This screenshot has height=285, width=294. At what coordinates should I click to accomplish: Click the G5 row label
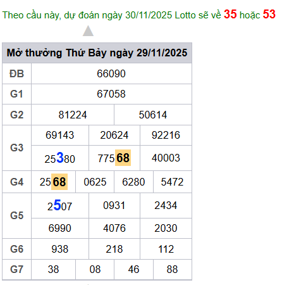coord(16,215)
